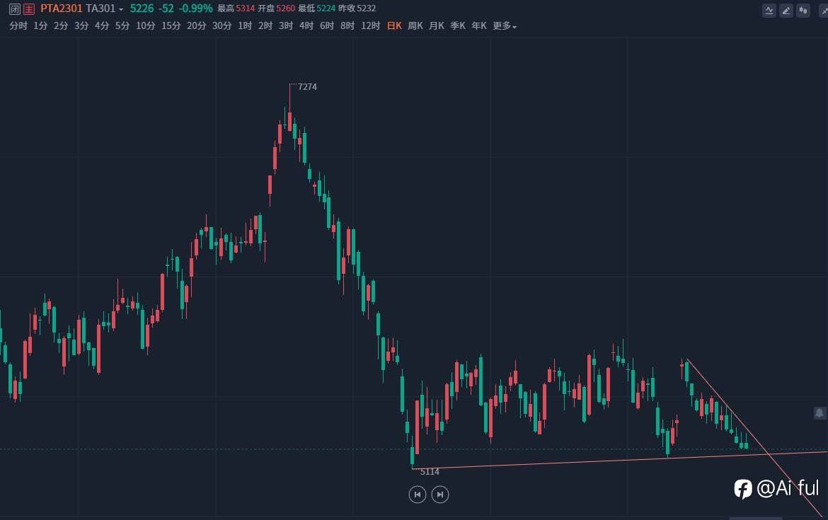Switch to 月K monthly candlesticks
The width and height of the screenshot is (828, 520).
click(437, 26)
